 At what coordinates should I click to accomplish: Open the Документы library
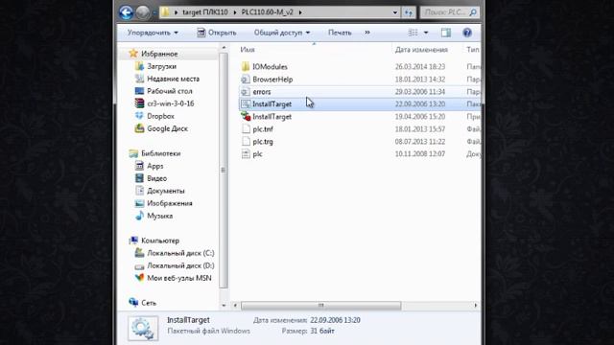coord(166,191)
